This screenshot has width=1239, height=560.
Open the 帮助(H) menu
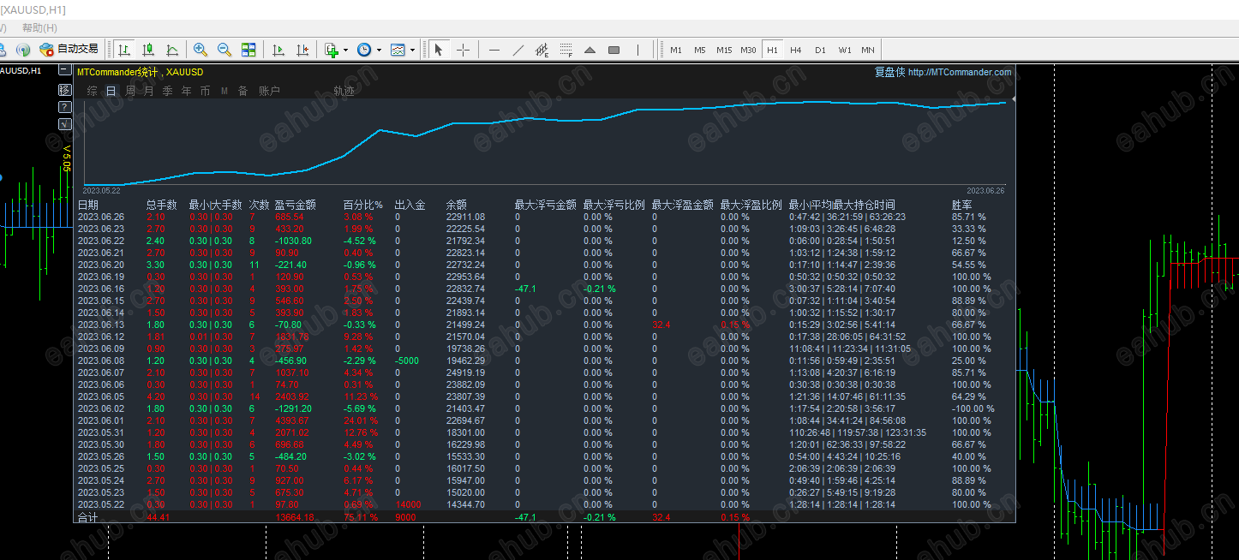point(39,28)
